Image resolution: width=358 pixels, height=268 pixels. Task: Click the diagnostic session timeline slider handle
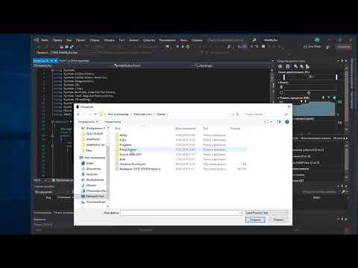284,77
